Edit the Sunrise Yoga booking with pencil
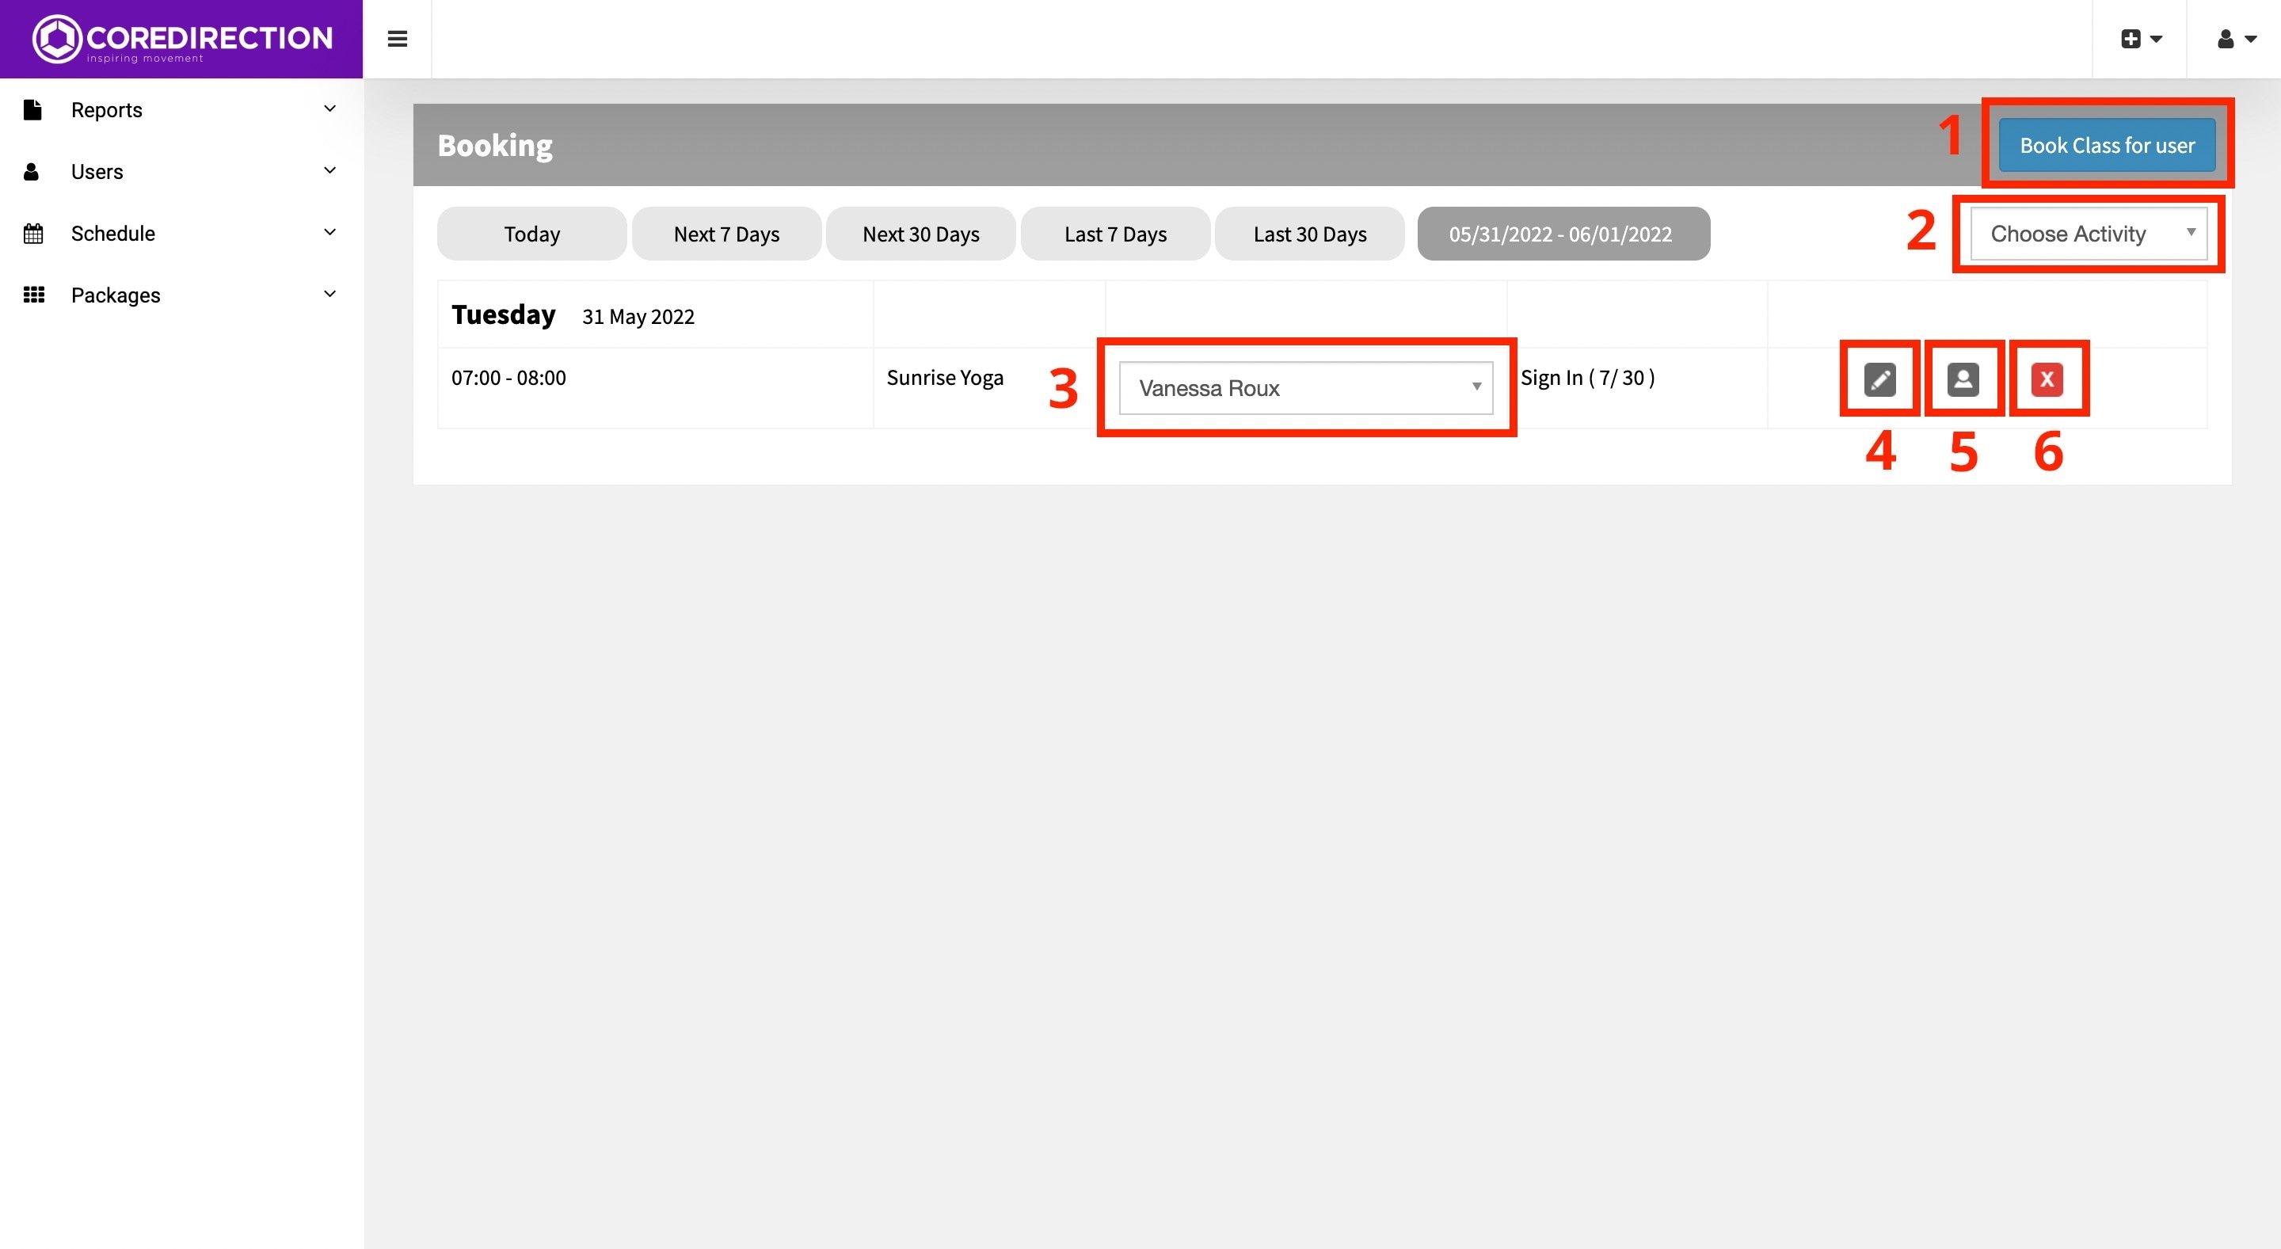 click(1880, 379)
